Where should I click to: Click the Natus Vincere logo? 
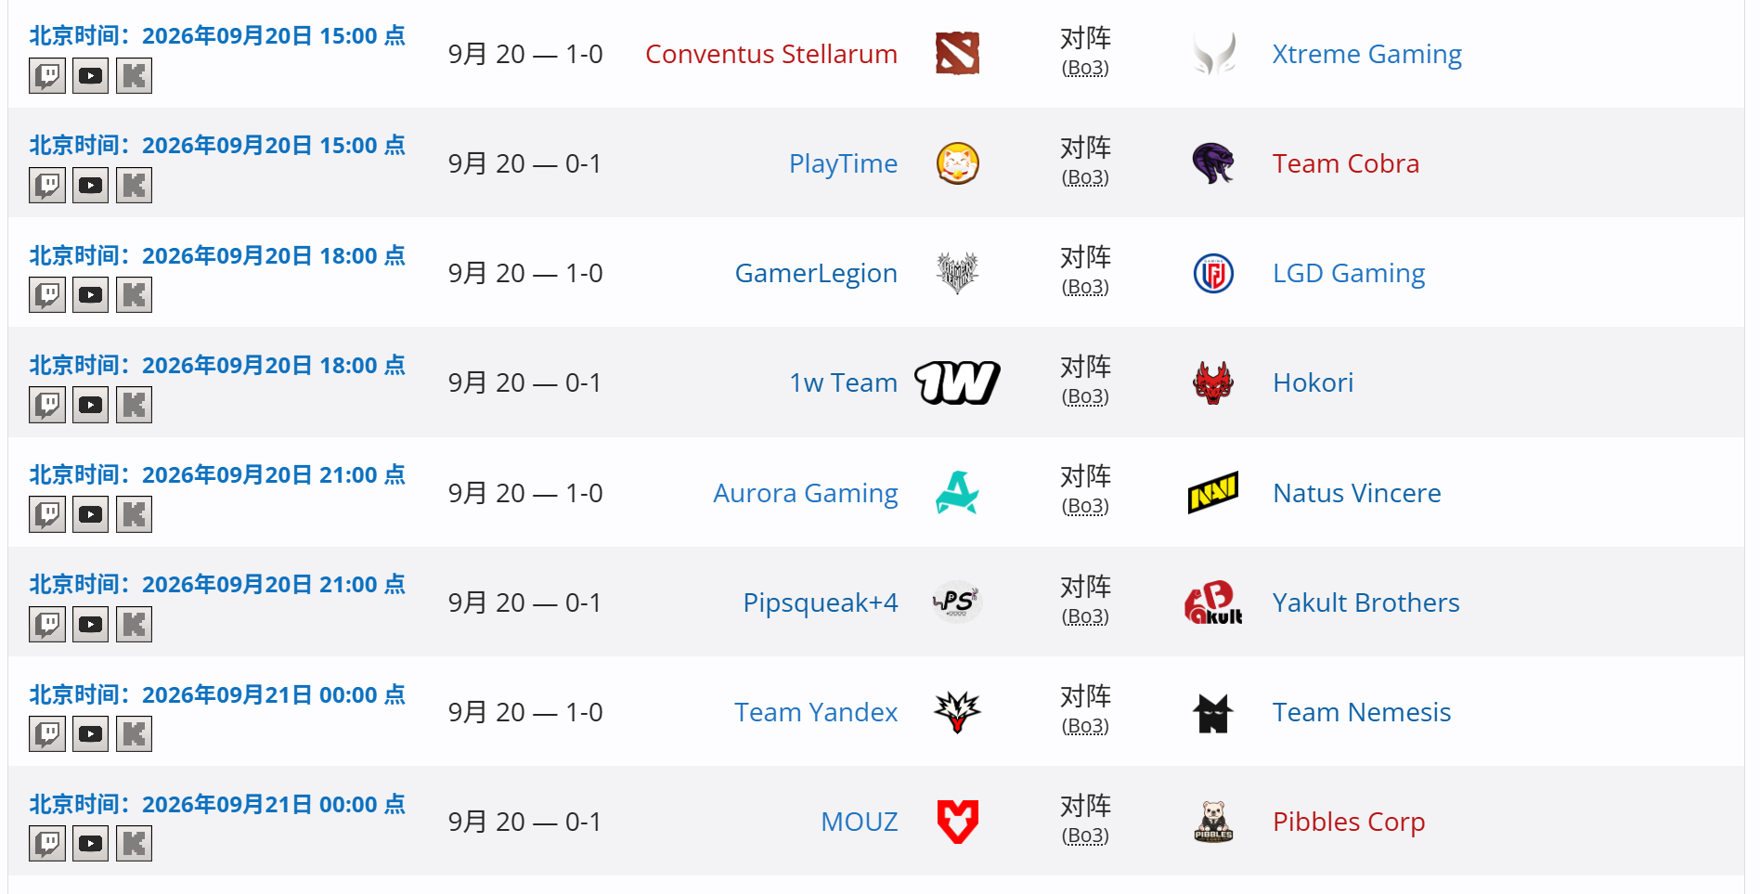pos(1213,493)
